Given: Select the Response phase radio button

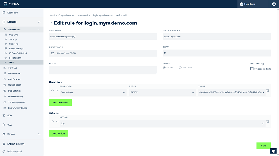Looking at the screenshot, I should tap(180, 67).
